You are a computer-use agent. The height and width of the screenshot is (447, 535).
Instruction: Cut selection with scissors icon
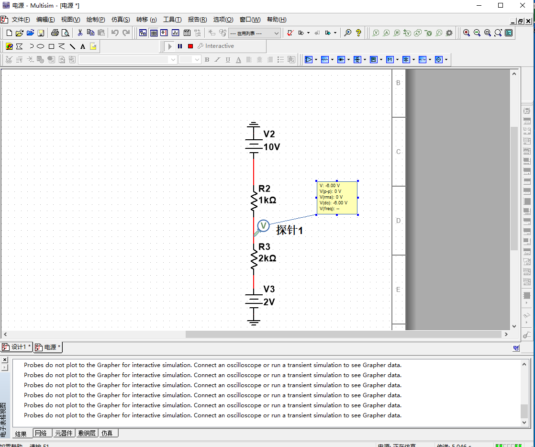pos(80,33)
